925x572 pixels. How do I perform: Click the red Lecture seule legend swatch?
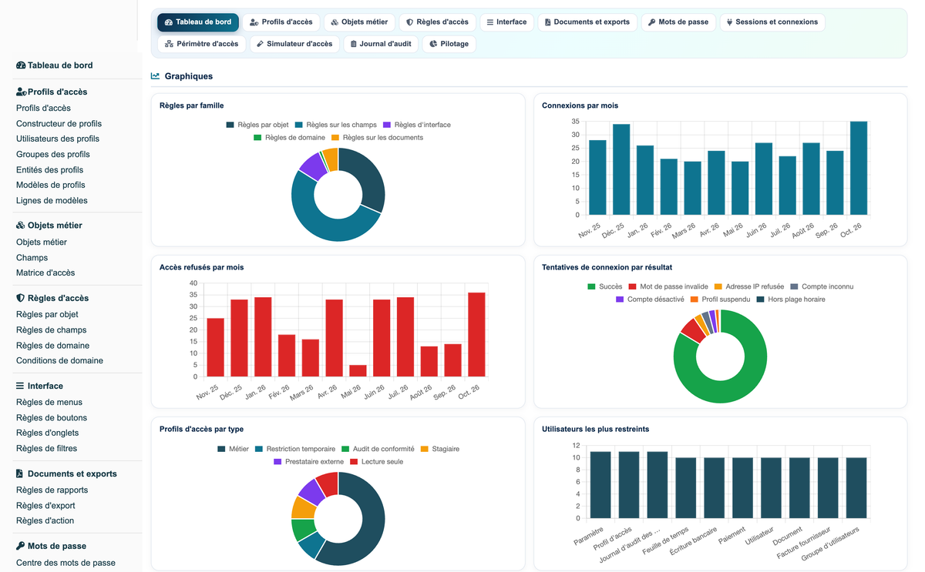point(355,462)
